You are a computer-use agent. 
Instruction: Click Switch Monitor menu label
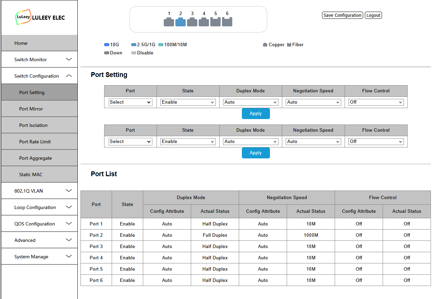point(30,60)
